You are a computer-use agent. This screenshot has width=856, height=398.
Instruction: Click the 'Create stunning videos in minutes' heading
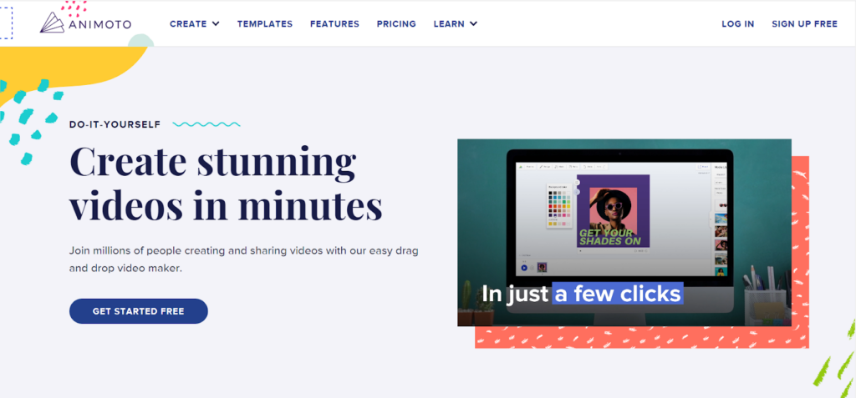pyautogui.click(x=226, y=184)
